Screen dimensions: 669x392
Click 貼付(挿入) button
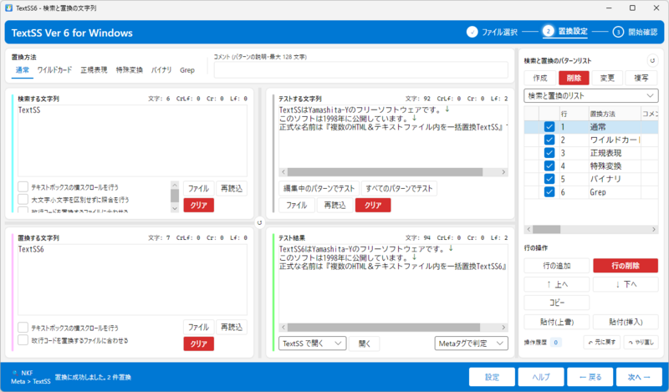[x=626, y=322]
